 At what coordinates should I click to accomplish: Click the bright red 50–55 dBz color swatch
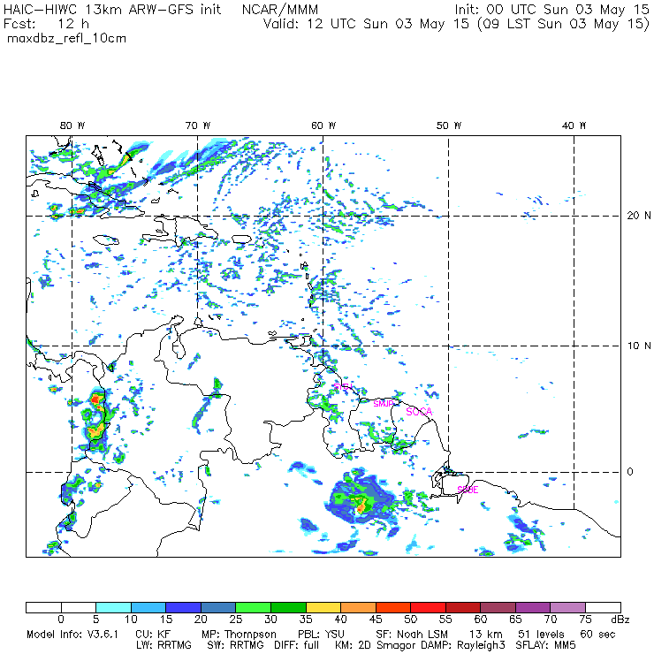coord(429,607)
